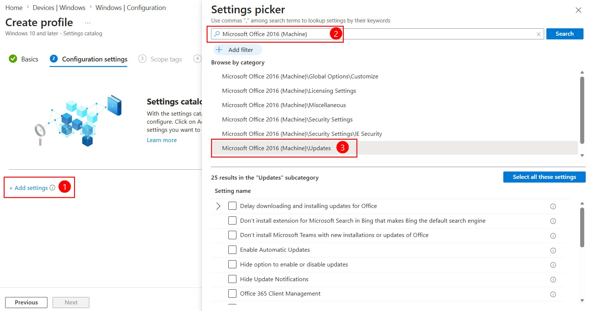Image resolution: width=589 pixels, height=311 pixels.
Task: Click the plus icon beside Add filter
Action: (219, 50)
